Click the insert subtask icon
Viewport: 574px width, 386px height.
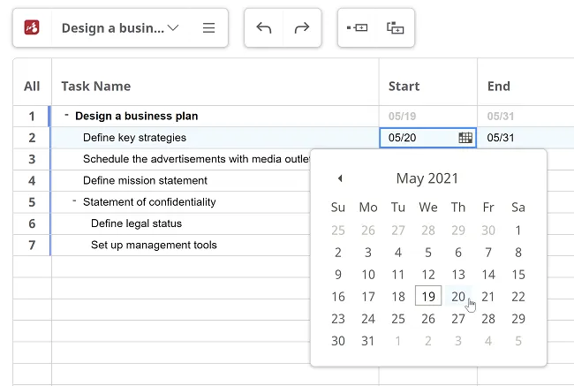(396, 28)
